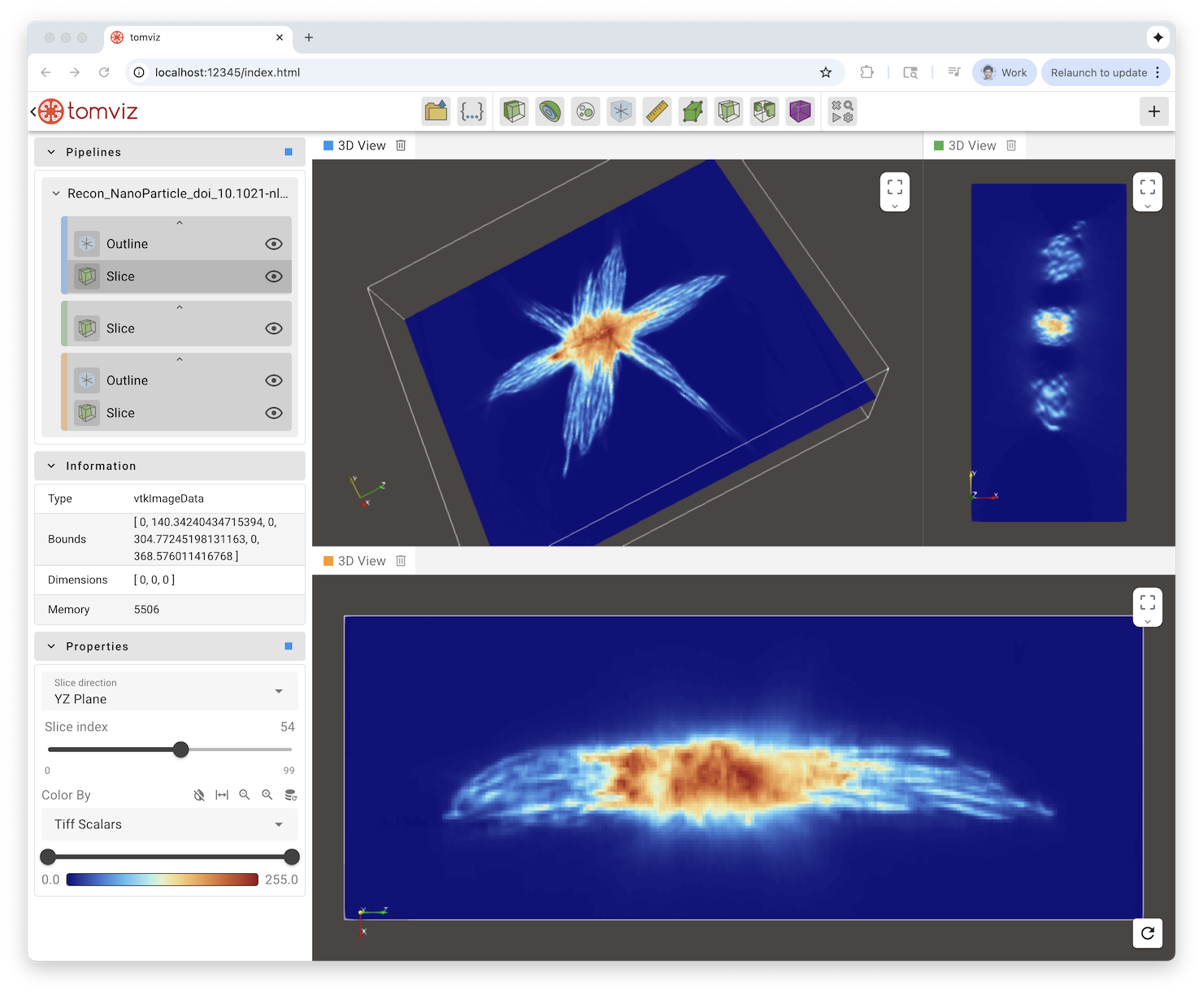
Task: Add a Contour module from toolbar
Action: (550, 111)
